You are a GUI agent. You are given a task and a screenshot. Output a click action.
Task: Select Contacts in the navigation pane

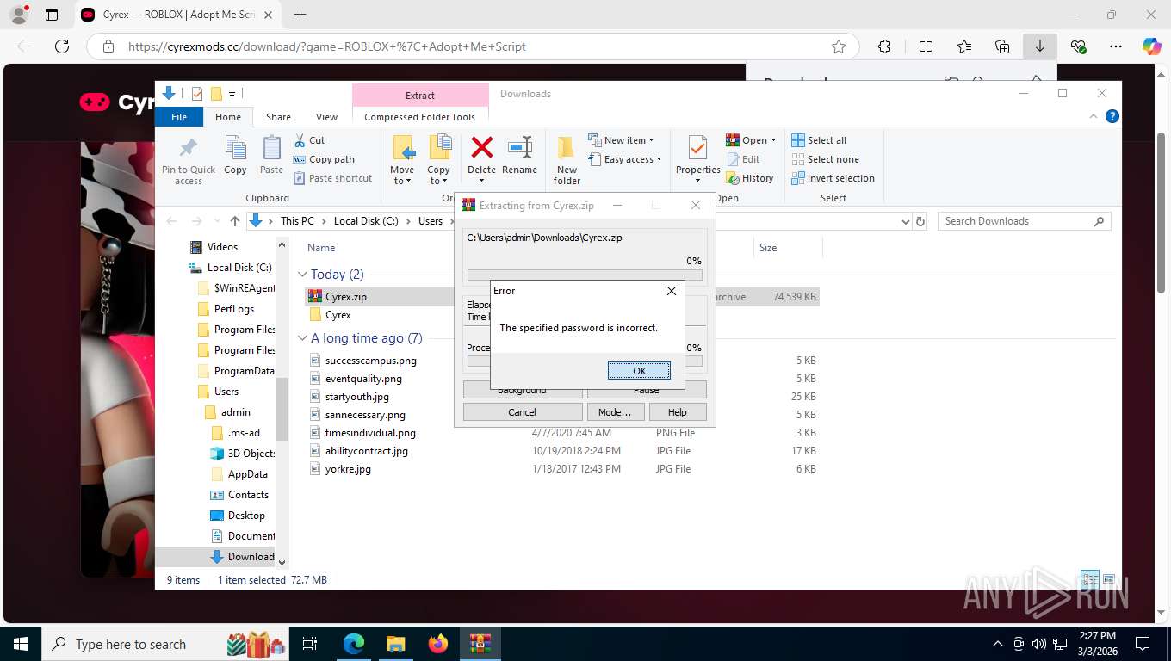[248, 495]
